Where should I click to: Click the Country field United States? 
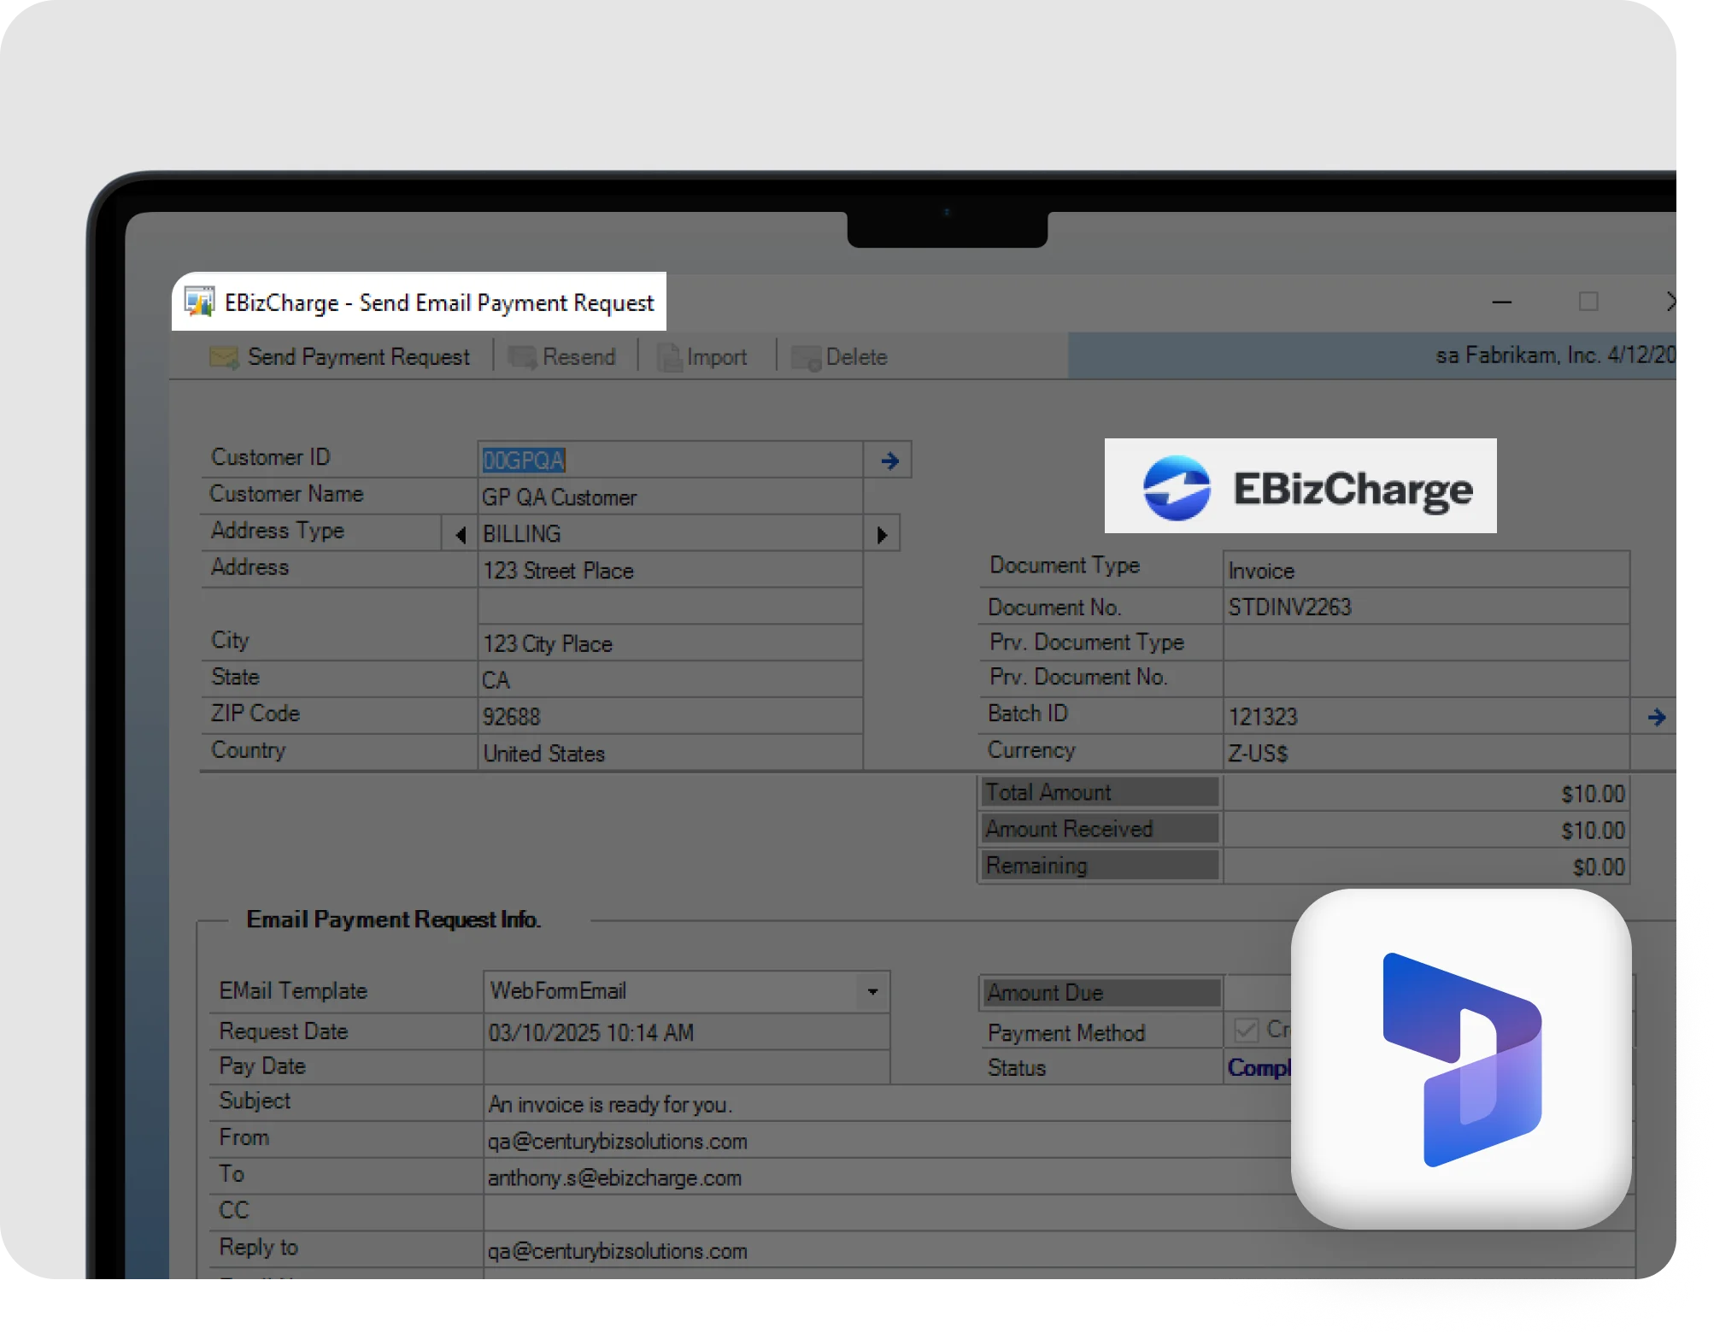[670, 753]
